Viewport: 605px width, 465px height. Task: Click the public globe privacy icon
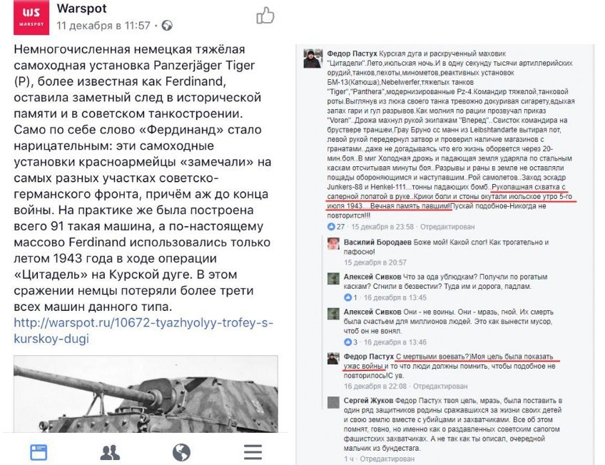coord(167,26)
